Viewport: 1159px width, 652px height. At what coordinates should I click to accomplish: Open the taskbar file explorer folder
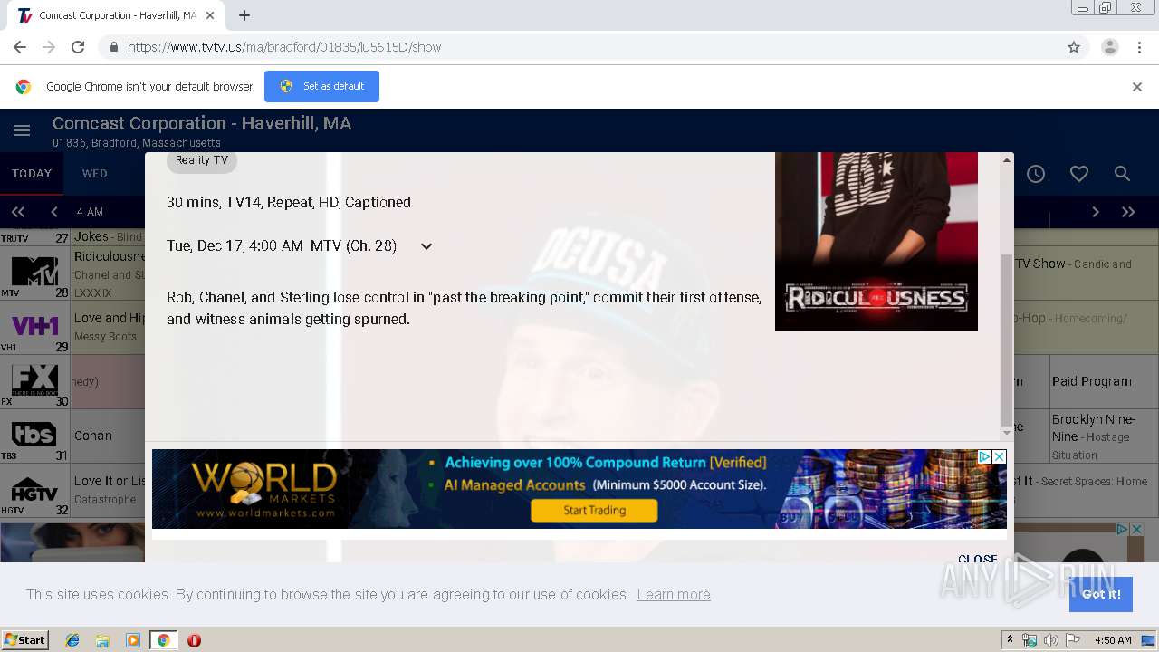point(102,640)
